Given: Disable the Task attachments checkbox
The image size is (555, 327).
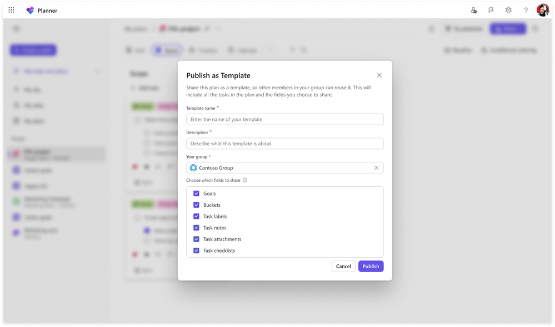Looking at the screenshot, I should tap(196, 239).
